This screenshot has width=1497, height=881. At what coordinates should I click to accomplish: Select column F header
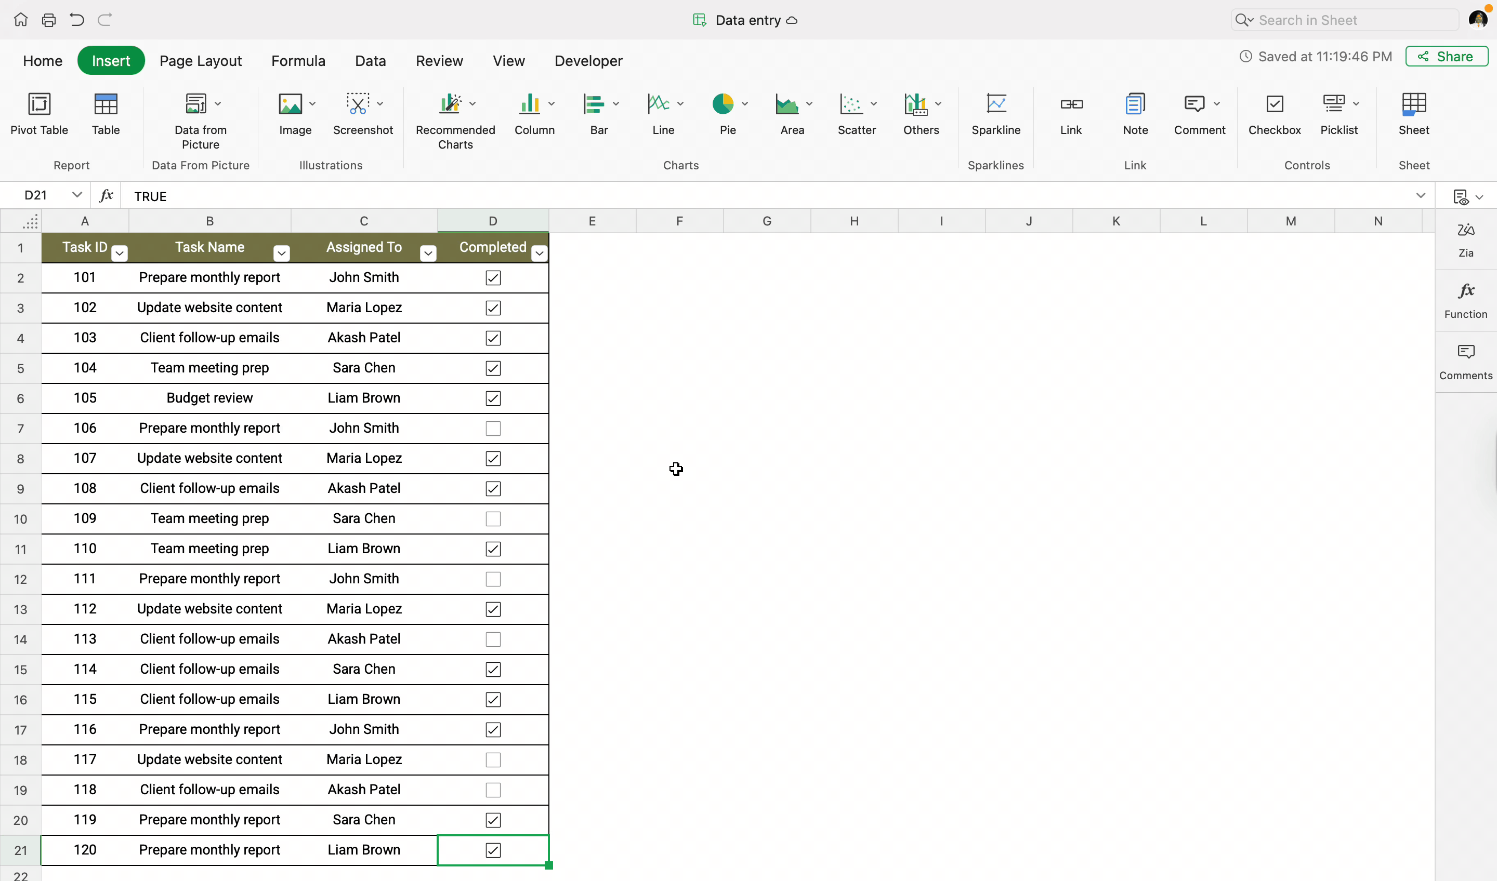click(679, 221)
